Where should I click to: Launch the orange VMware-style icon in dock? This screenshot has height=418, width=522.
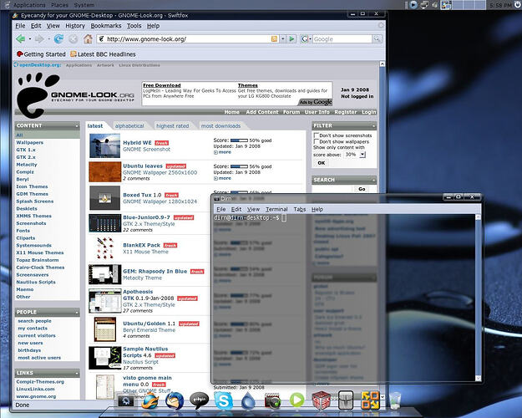tap(370, 400)
